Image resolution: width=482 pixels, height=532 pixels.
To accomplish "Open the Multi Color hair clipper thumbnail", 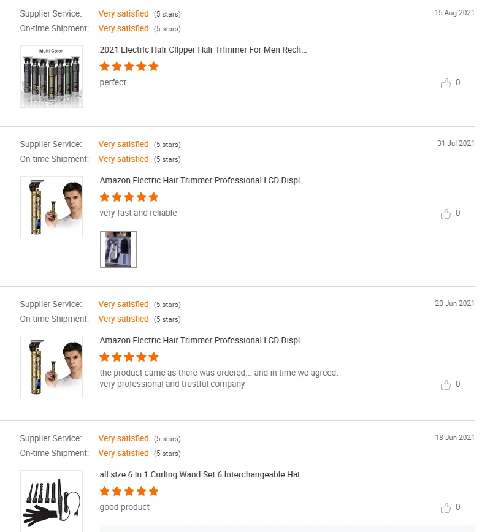I will (x=52, y=77).
